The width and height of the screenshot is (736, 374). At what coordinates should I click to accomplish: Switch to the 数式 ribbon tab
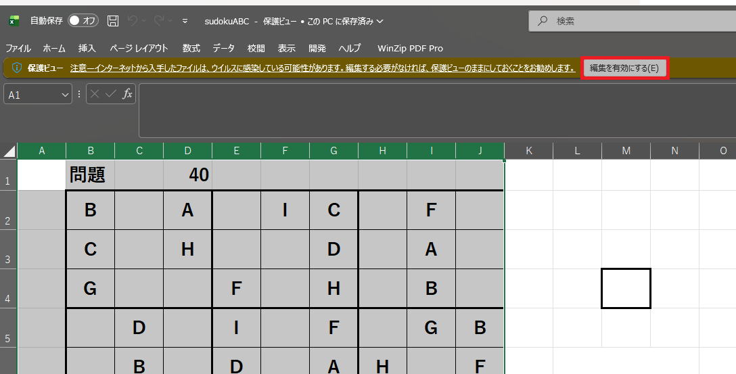point(191,48)
